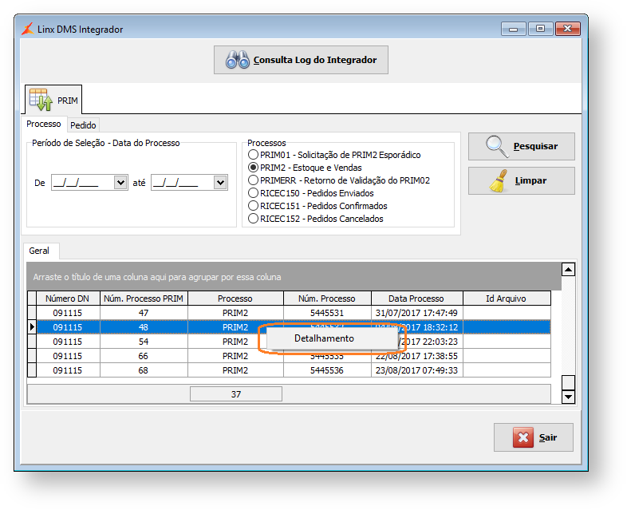This screenshot has width=627, height=510.
Task: Click the Pesquisar button
Action: [x=522, y=146]
